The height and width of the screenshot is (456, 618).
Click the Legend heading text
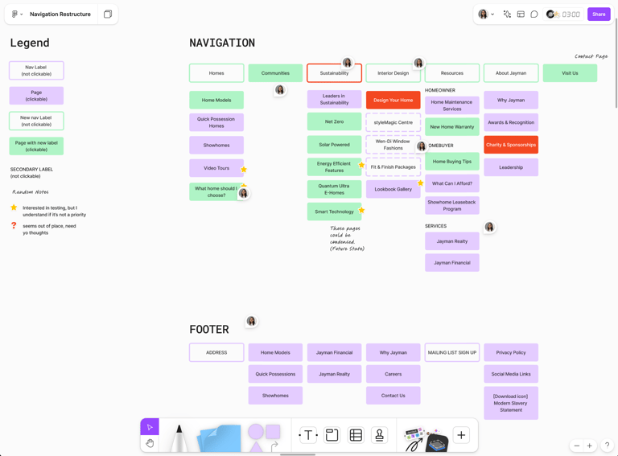point(30,43)
